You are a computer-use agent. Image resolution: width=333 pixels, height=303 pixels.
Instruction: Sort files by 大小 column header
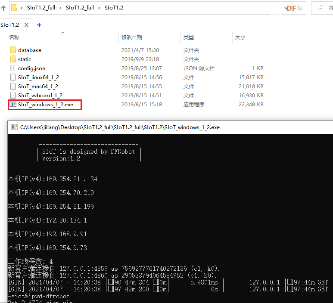(240, 37)
